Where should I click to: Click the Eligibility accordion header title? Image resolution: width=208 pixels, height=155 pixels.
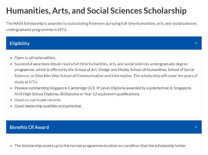coord(20,43)
